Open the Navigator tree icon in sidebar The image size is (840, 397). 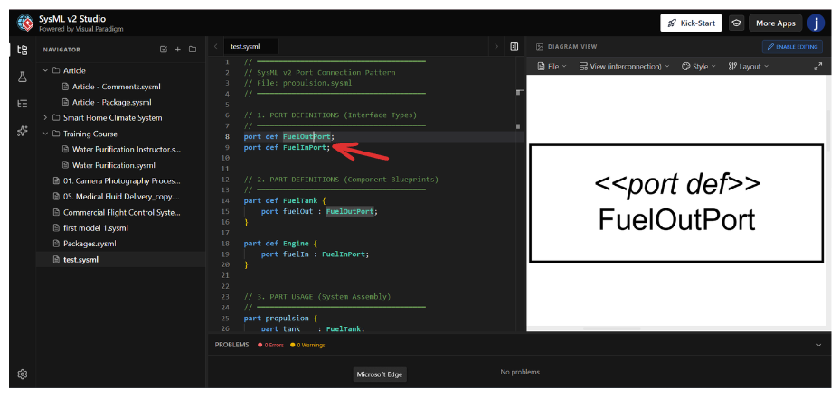coord(22,51)
